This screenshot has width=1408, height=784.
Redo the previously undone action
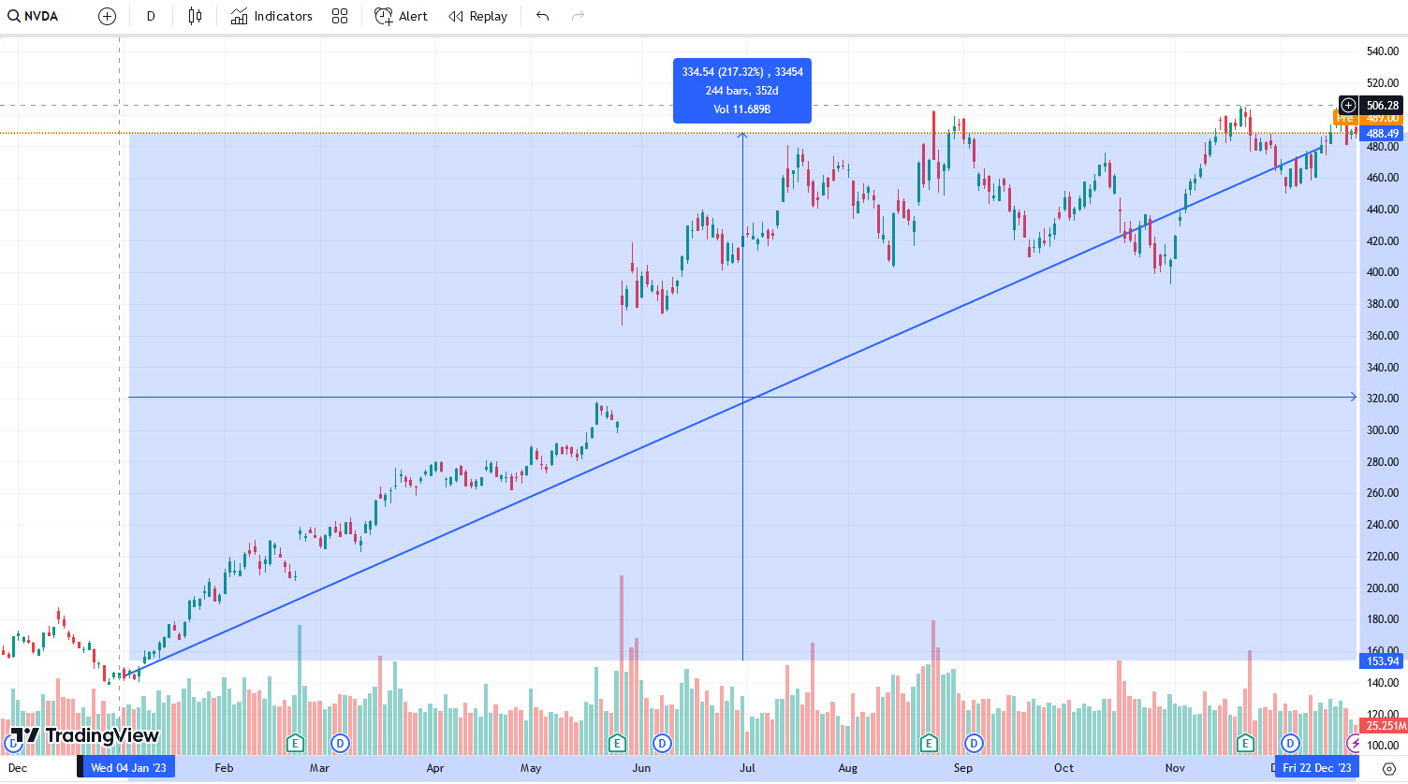pos(578,16)
